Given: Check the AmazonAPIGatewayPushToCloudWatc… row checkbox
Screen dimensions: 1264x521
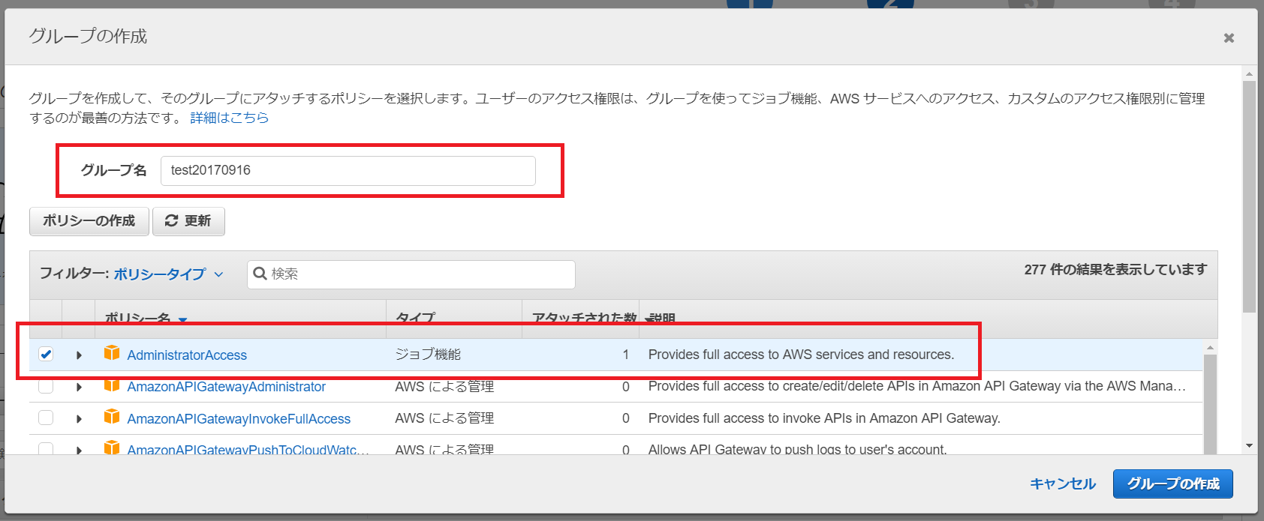Looking at the screenshot, I should [x=46, y=448].
